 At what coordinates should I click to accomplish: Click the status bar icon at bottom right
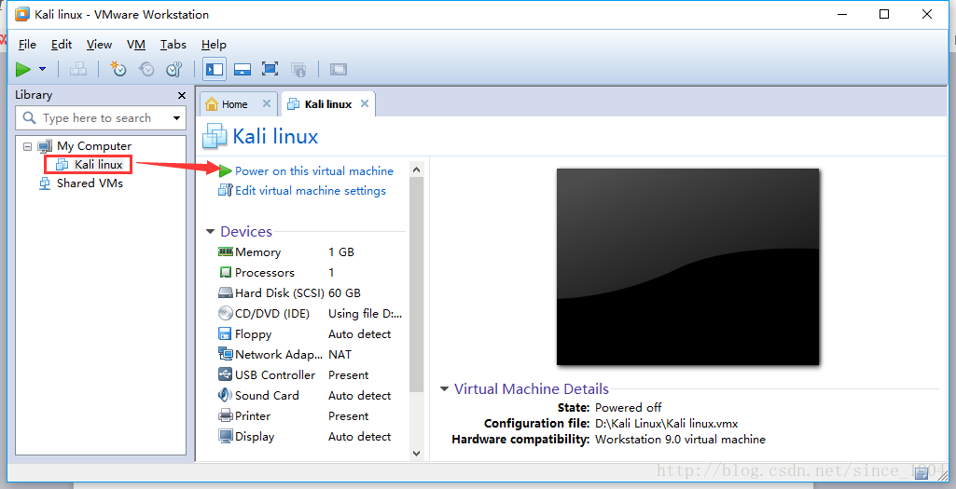click(921, 474)
